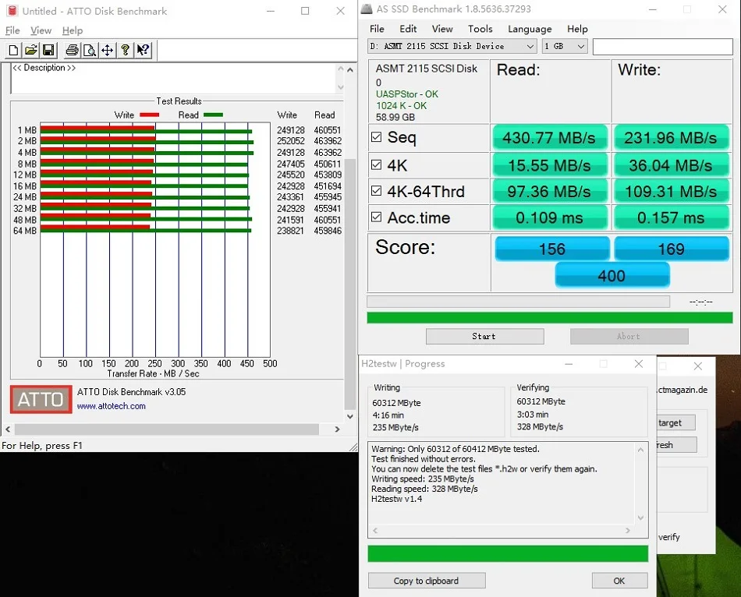Open AS SSD Language menu
The height and width of the screenshot is (597, 741).
click(x=530, y=29)
